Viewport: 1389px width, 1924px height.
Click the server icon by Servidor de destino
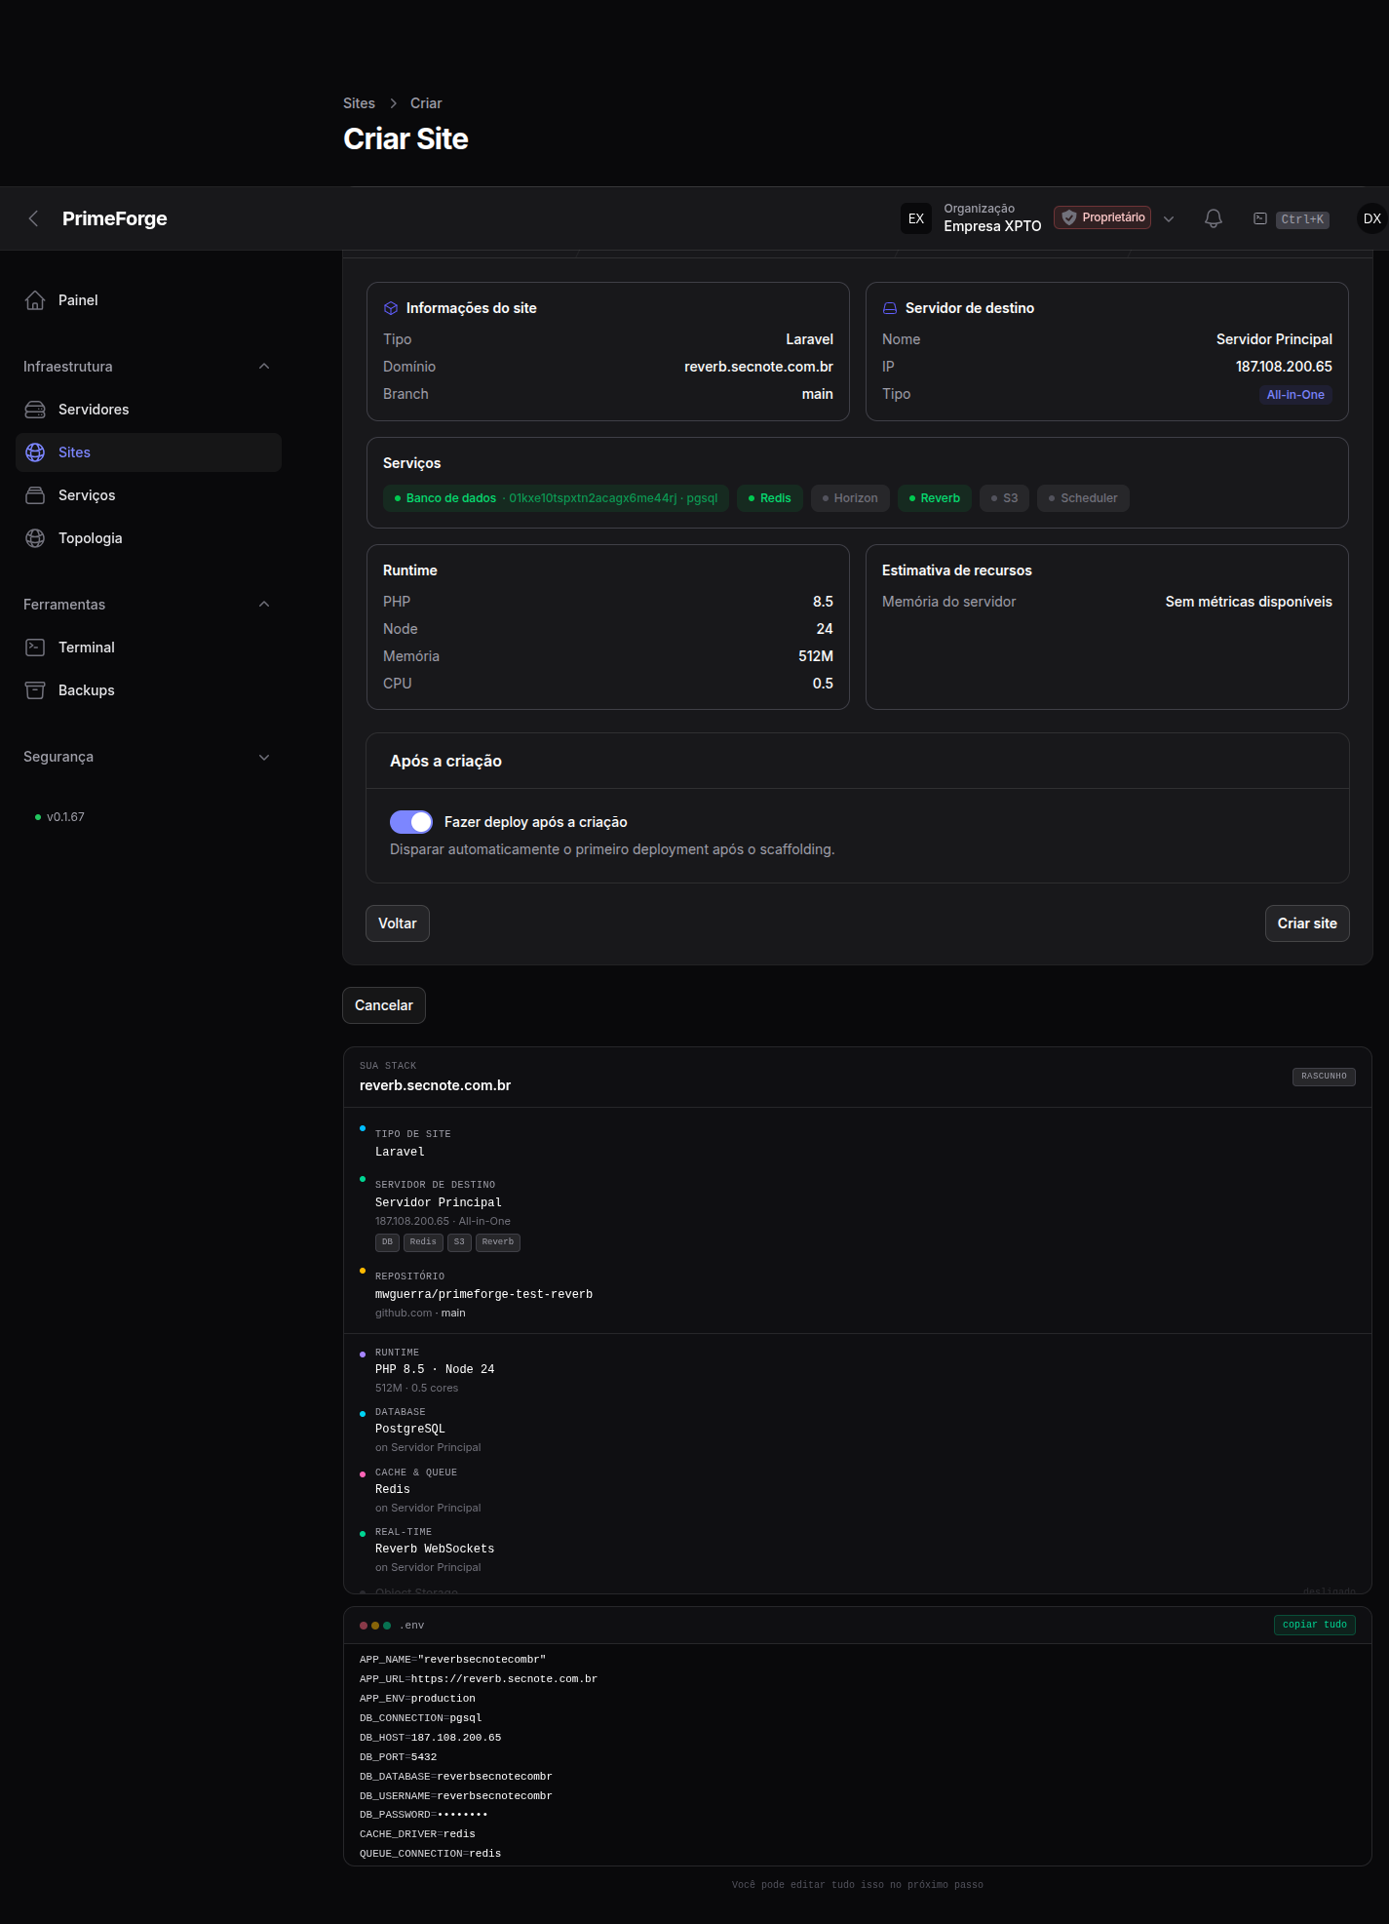pyautogui.click(x=890, y=308)
